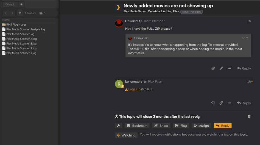Screen dimensions: 260x145
Task: Click the home location icon
Action: point(20,13)
